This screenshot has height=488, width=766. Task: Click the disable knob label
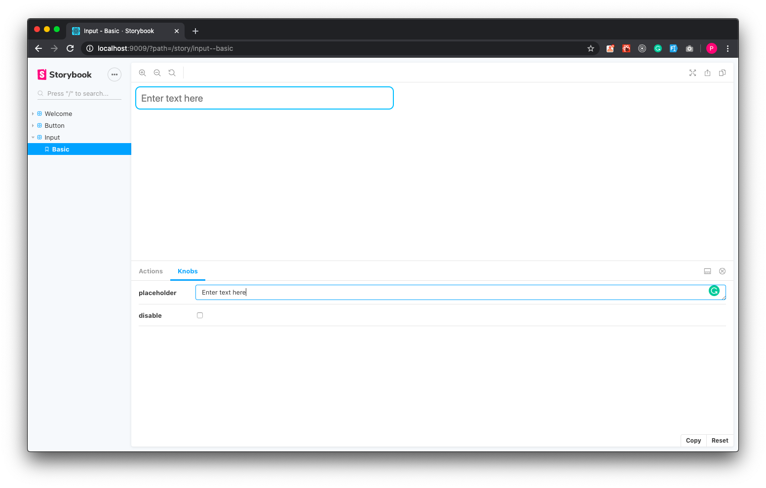150,315
